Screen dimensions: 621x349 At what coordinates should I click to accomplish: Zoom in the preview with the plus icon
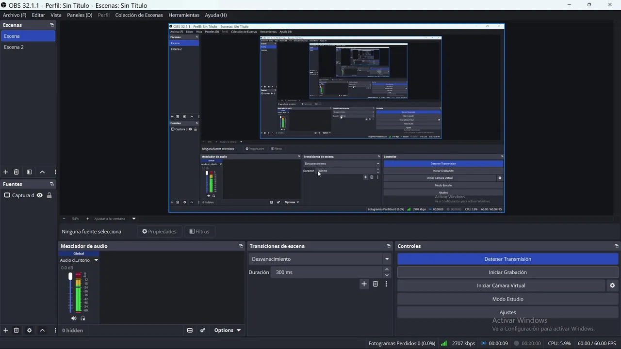88,219
